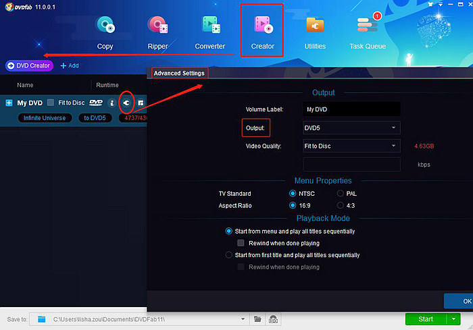Screen dimensions: 473x330
Task: Select the PAL TV standard
Action: click(341, 194)
